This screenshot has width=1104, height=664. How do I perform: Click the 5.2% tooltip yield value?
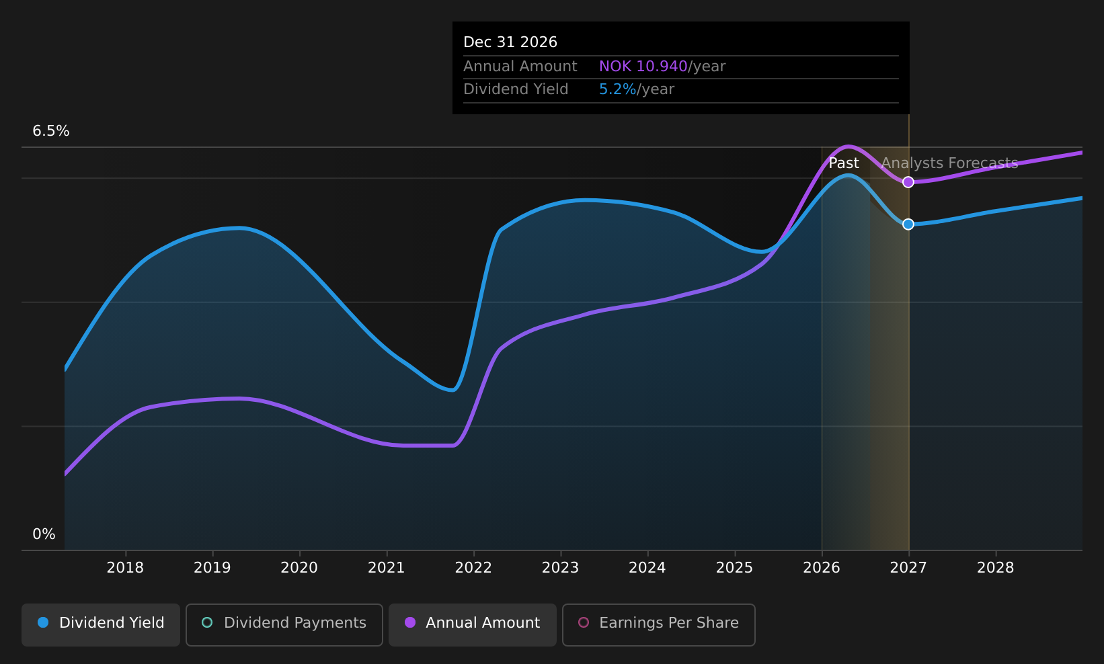coord(617,89)
